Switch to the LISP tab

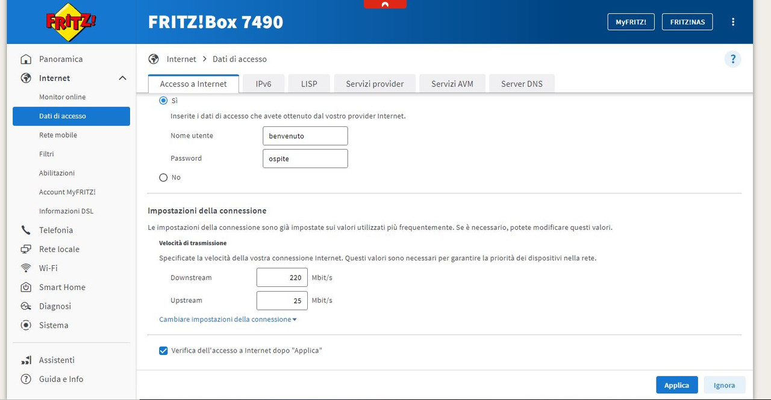click(309, 84)
